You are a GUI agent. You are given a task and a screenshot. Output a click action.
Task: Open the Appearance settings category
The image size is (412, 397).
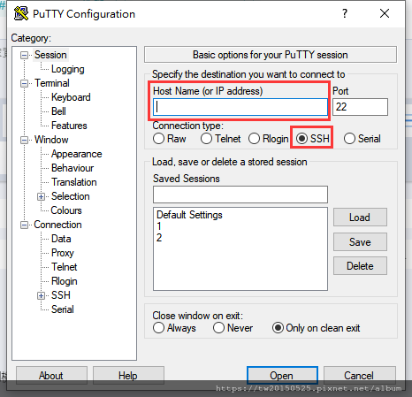[76, 154]
